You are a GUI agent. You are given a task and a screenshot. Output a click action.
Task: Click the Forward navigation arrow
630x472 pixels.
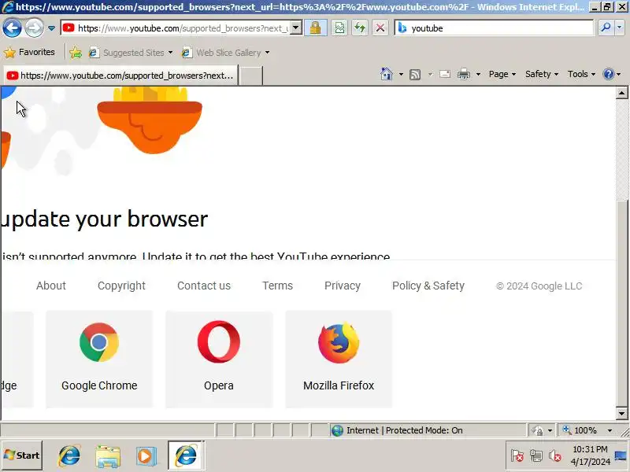(x=34, y=28)
